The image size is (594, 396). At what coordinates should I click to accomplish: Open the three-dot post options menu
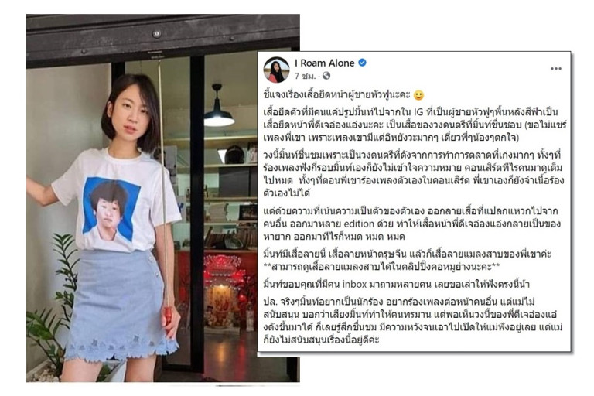pos(555,69)
